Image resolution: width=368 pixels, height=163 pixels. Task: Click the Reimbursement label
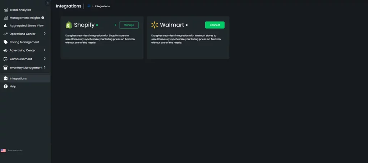20,59
